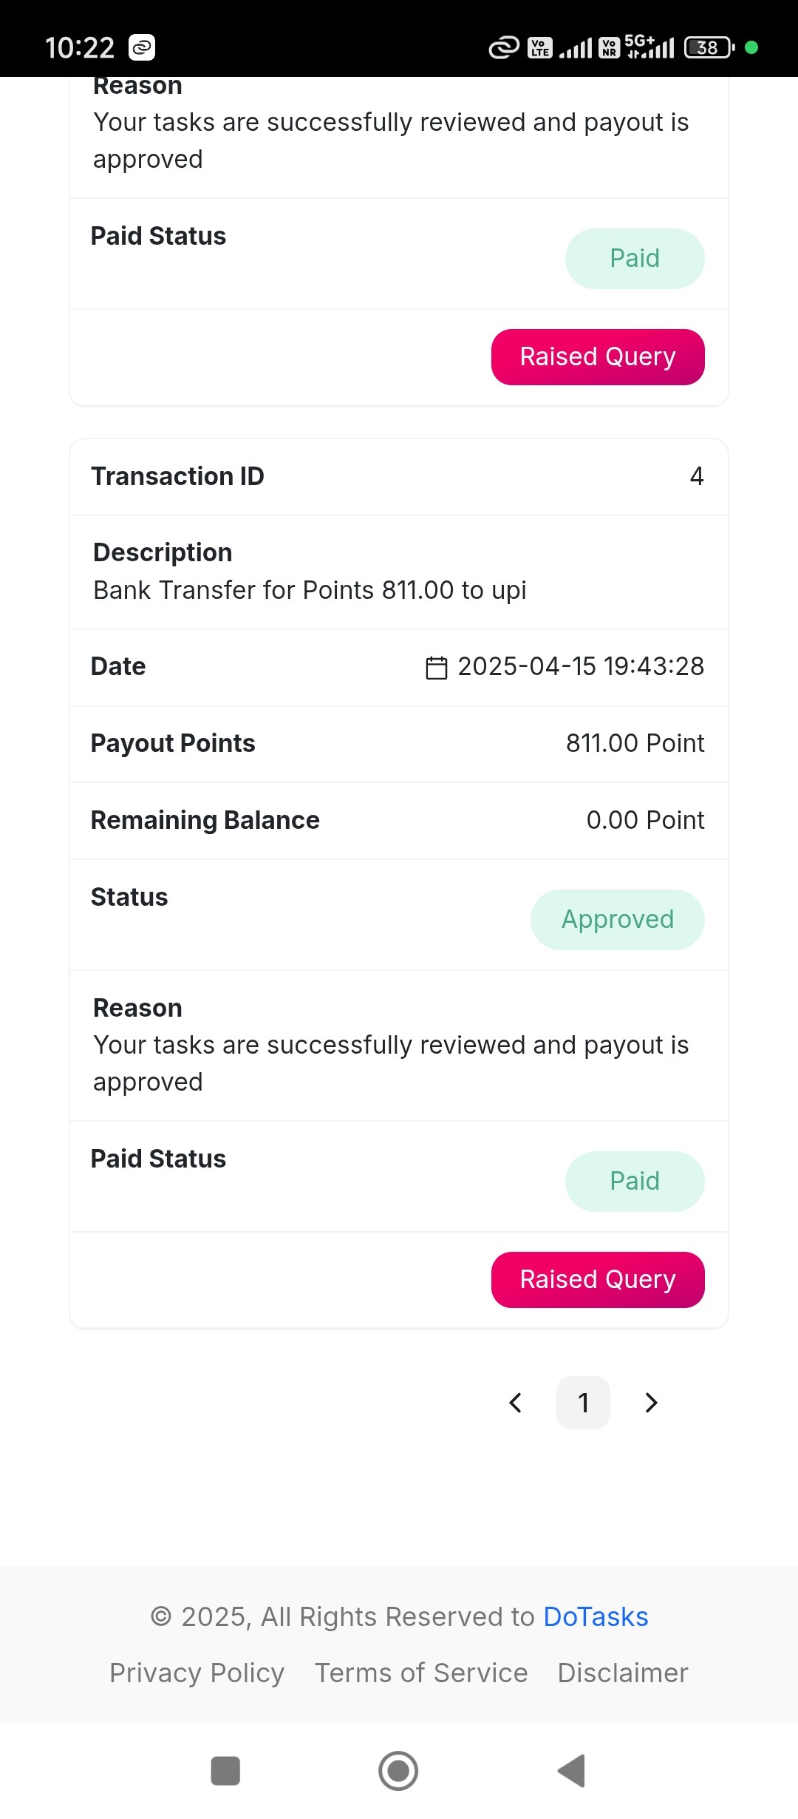Tap Android back triangle navigation button
The height and width of the screenshot is (1819, 798).
click(572, 1771)
